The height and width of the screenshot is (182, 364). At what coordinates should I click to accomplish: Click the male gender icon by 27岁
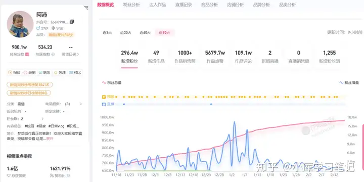pos(38,28)
